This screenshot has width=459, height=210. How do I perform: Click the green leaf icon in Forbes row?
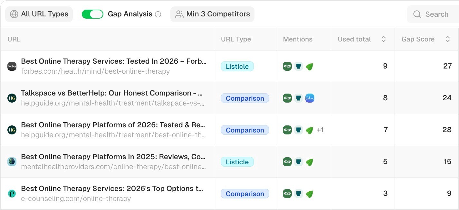coord(310,66)
